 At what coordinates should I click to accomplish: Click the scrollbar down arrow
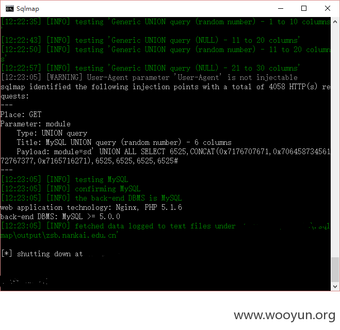tap(335, 287)
